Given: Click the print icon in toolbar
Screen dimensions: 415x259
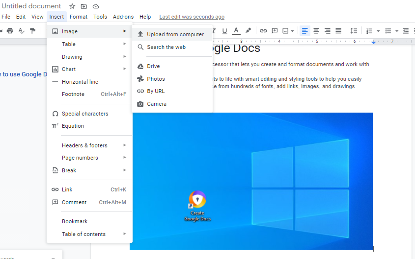Looking at the screenshot, I should (x=10, y=31).
